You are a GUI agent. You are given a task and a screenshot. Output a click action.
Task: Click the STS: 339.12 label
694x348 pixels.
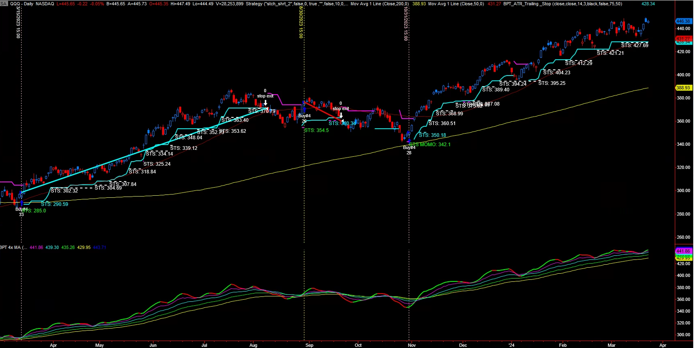pyautogui.click(x=184, y=148)
